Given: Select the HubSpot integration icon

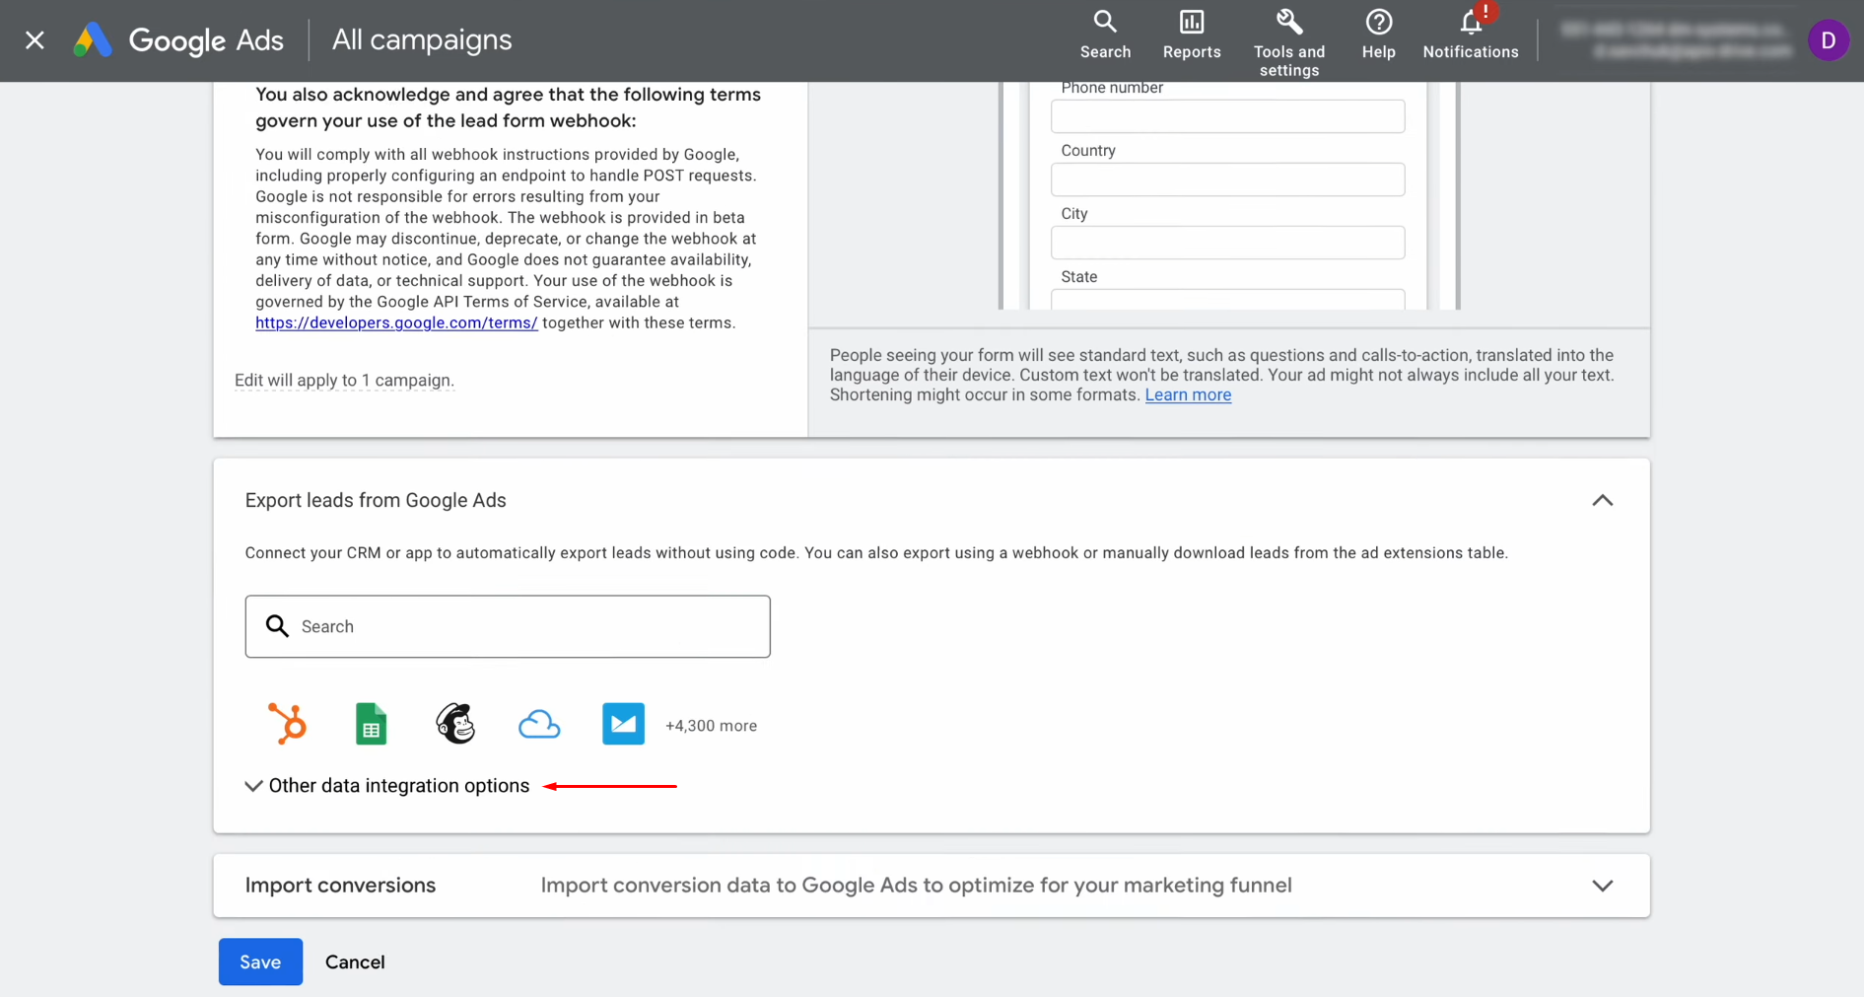Looking at the screenshot, I should click(287, 724).
